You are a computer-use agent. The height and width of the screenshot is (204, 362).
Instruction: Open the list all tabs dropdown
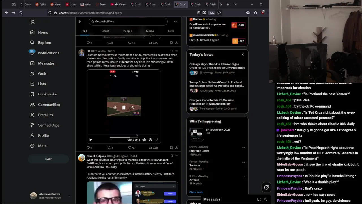pos(236,5)
